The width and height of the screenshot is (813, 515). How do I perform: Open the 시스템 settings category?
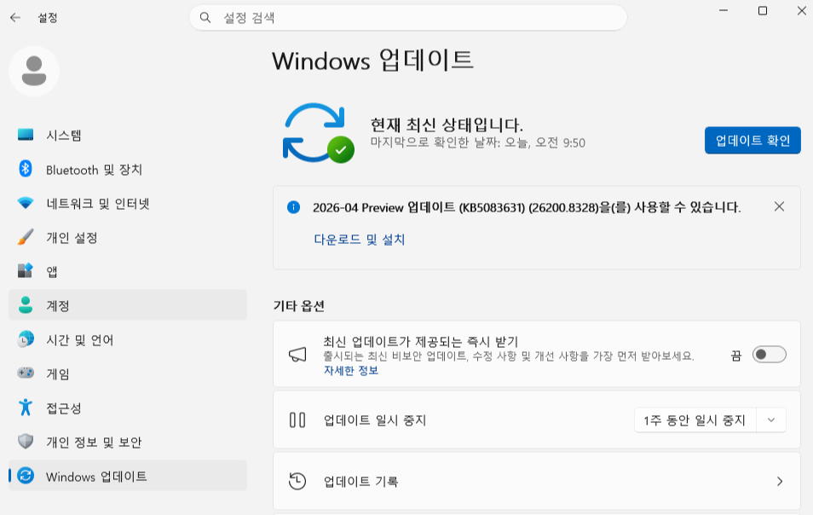128,135
